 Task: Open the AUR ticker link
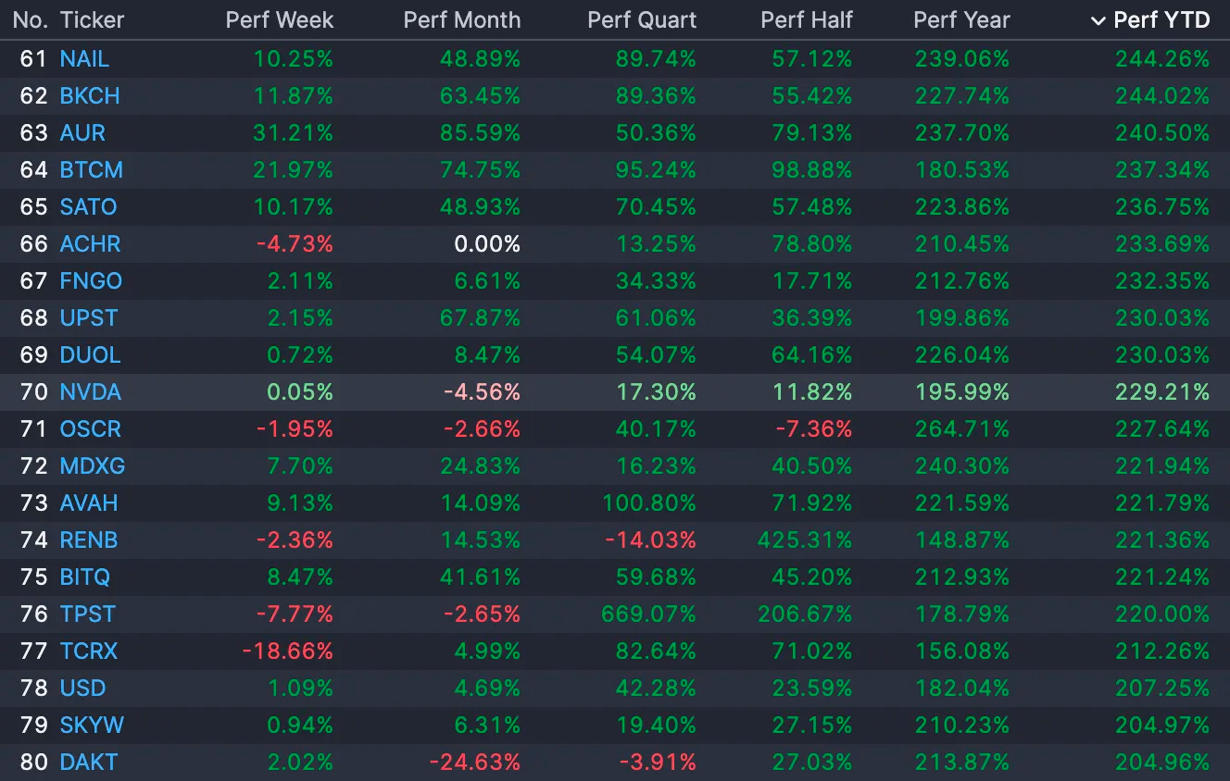tap(82, 133)
